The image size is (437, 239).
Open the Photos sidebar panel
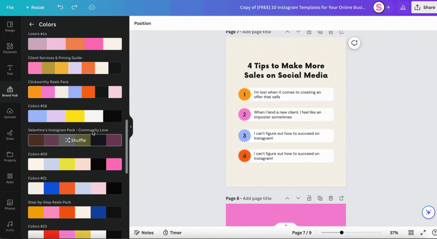pos(10,204)
